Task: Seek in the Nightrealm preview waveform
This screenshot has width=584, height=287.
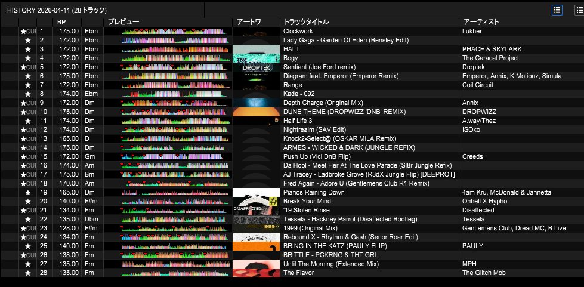Action: pos(175,129)
